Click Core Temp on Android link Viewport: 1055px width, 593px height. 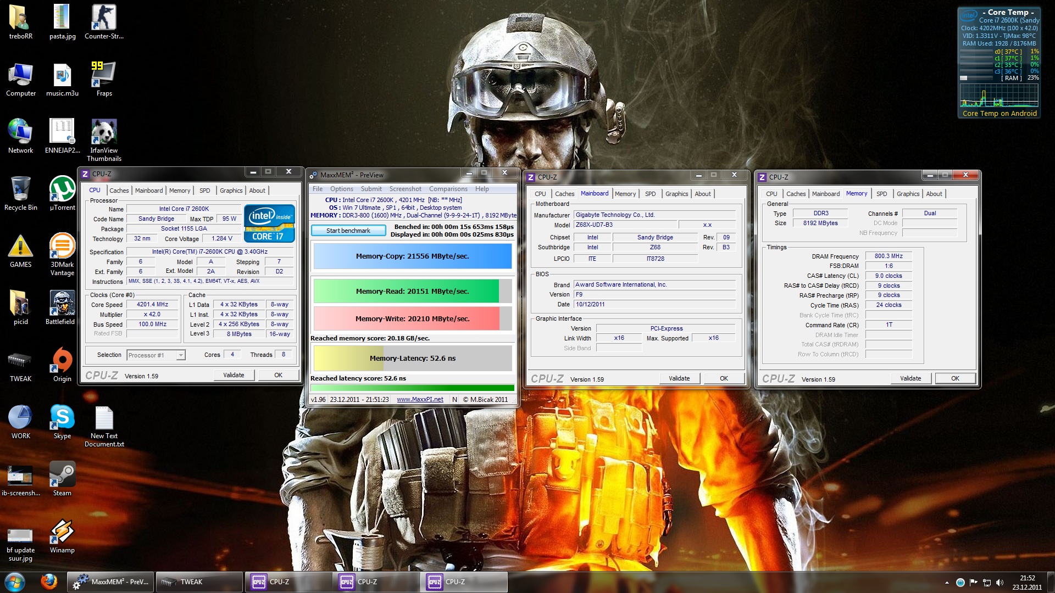(1000, 114)
